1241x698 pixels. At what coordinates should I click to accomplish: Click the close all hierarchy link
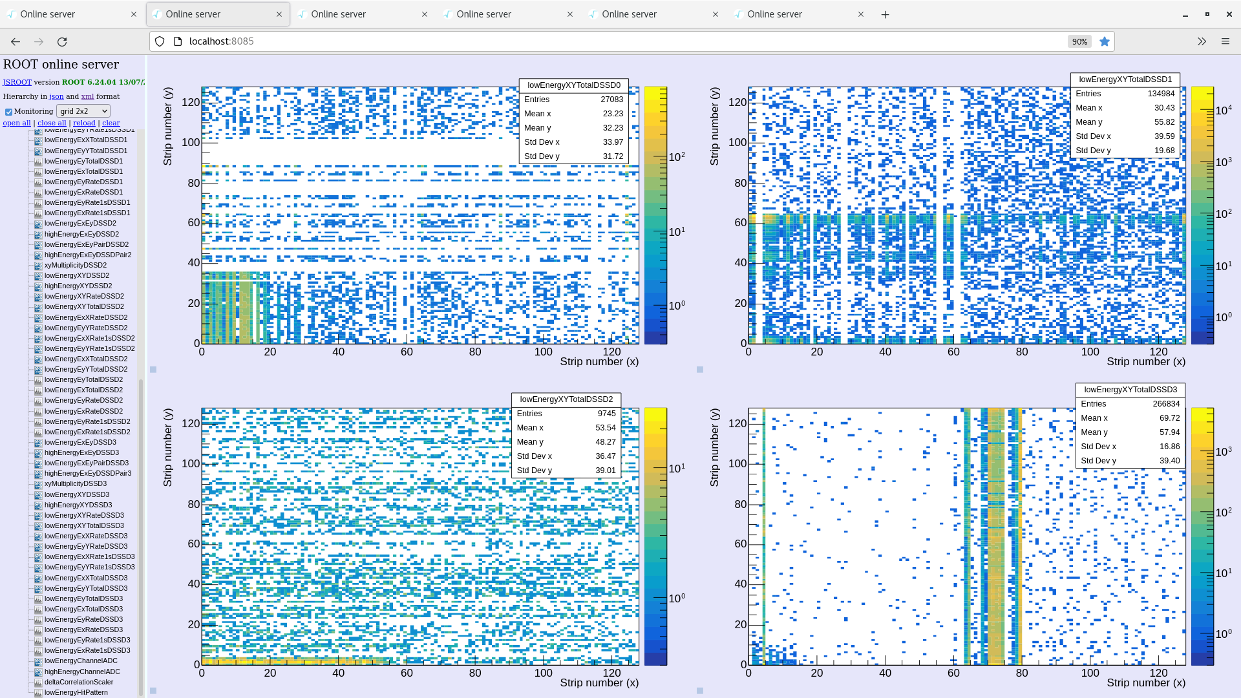coord(52,123)
